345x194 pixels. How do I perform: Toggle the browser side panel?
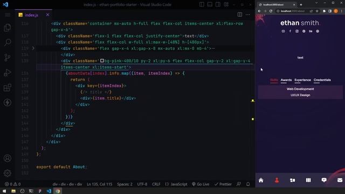coord(330,11)
